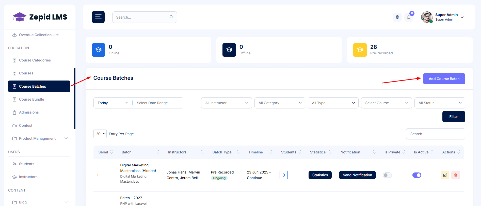Select Course Batches in sidebar
This screenshot has height=206, width=481.
click(x=39, y=86)
